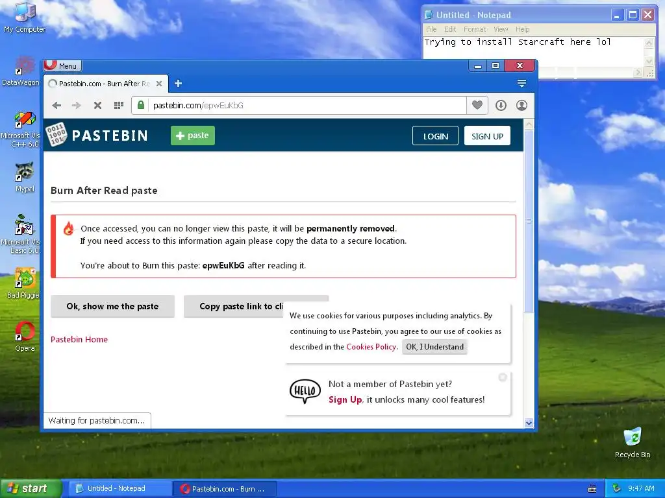Open the tab menu icon in Opera

(521, 84)
